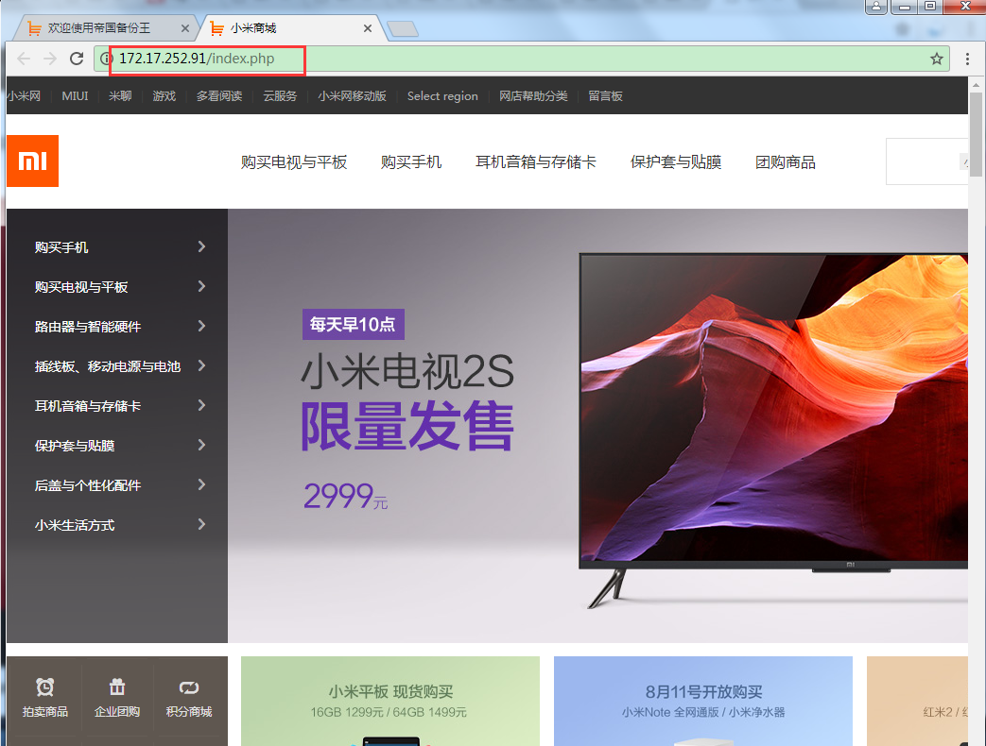Open the 小米网 top bar link

pos(24,96)
